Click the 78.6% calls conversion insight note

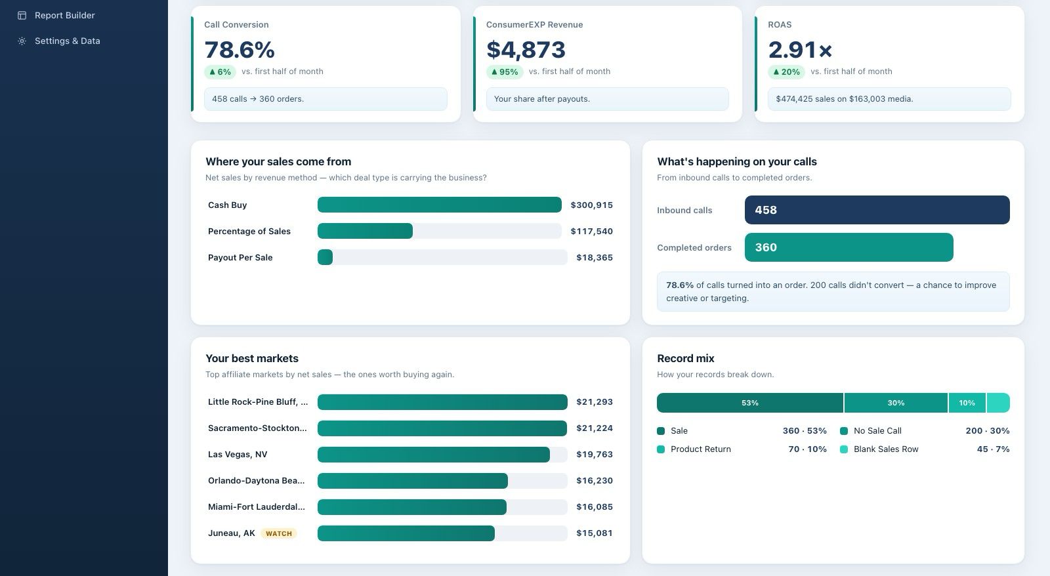pos(833,291)
